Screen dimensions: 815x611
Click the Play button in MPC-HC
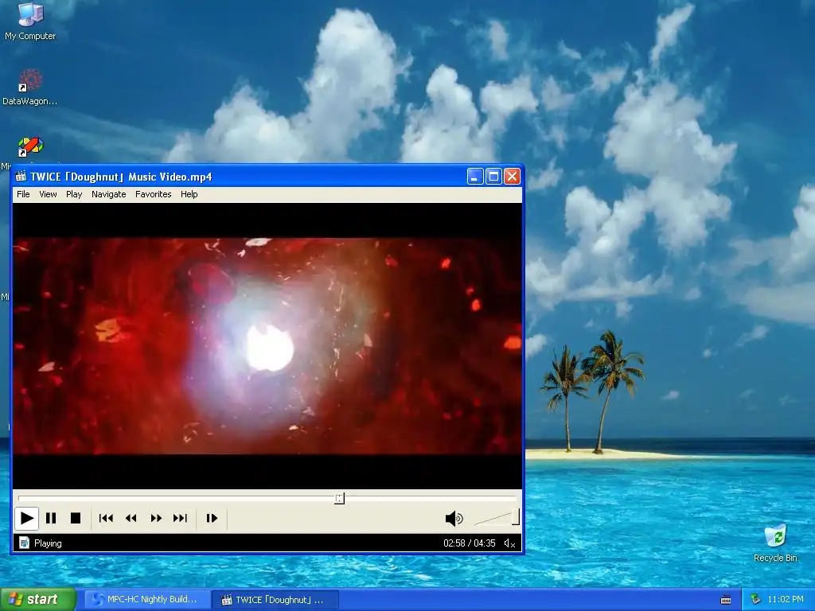26,518
